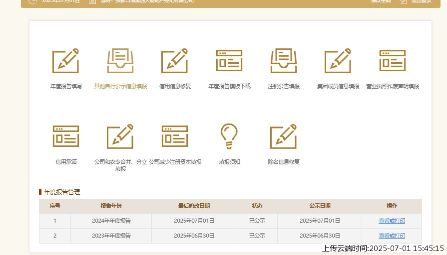Click 操作 column header
Screen dimensions: 447x255
point(392,206)
